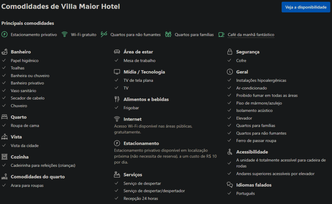Click the family rooms icon
This screenshot has width=332, height=204.
click(x=168, y=35)
